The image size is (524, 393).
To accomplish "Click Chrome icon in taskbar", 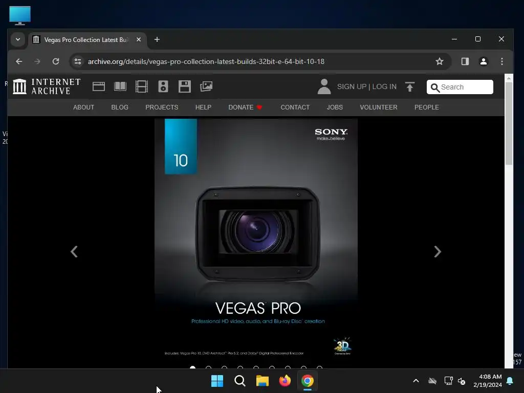I will [x=308, y=381].
